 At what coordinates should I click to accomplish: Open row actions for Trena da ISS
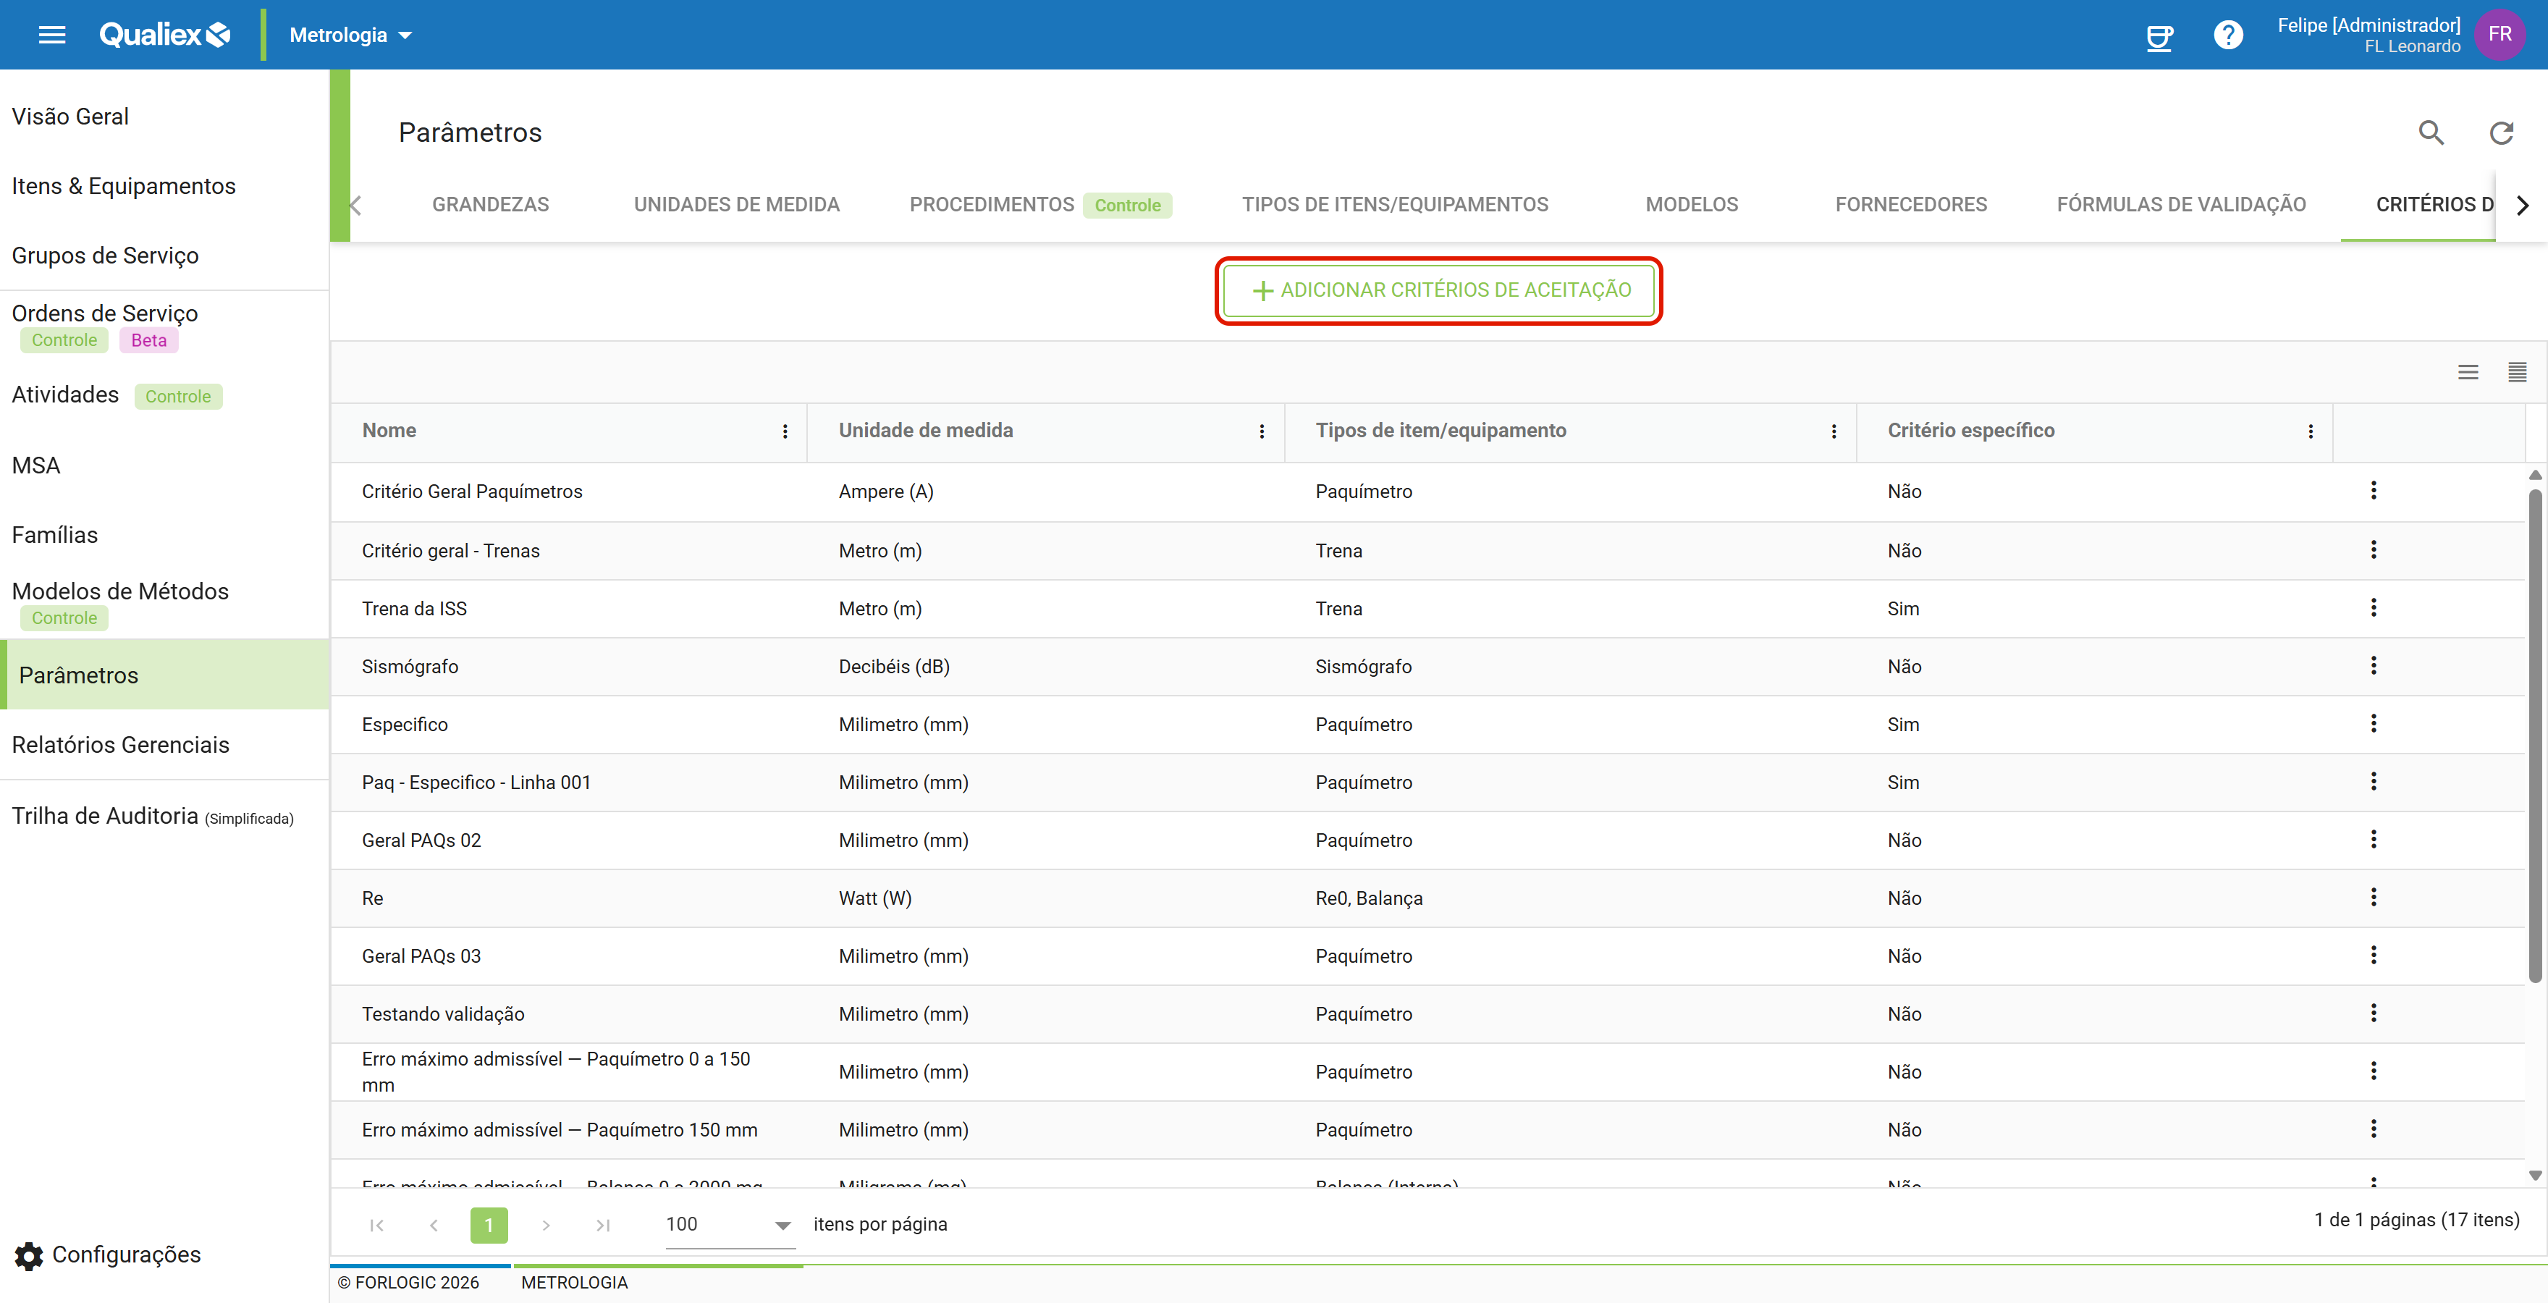coord(2373,607)
